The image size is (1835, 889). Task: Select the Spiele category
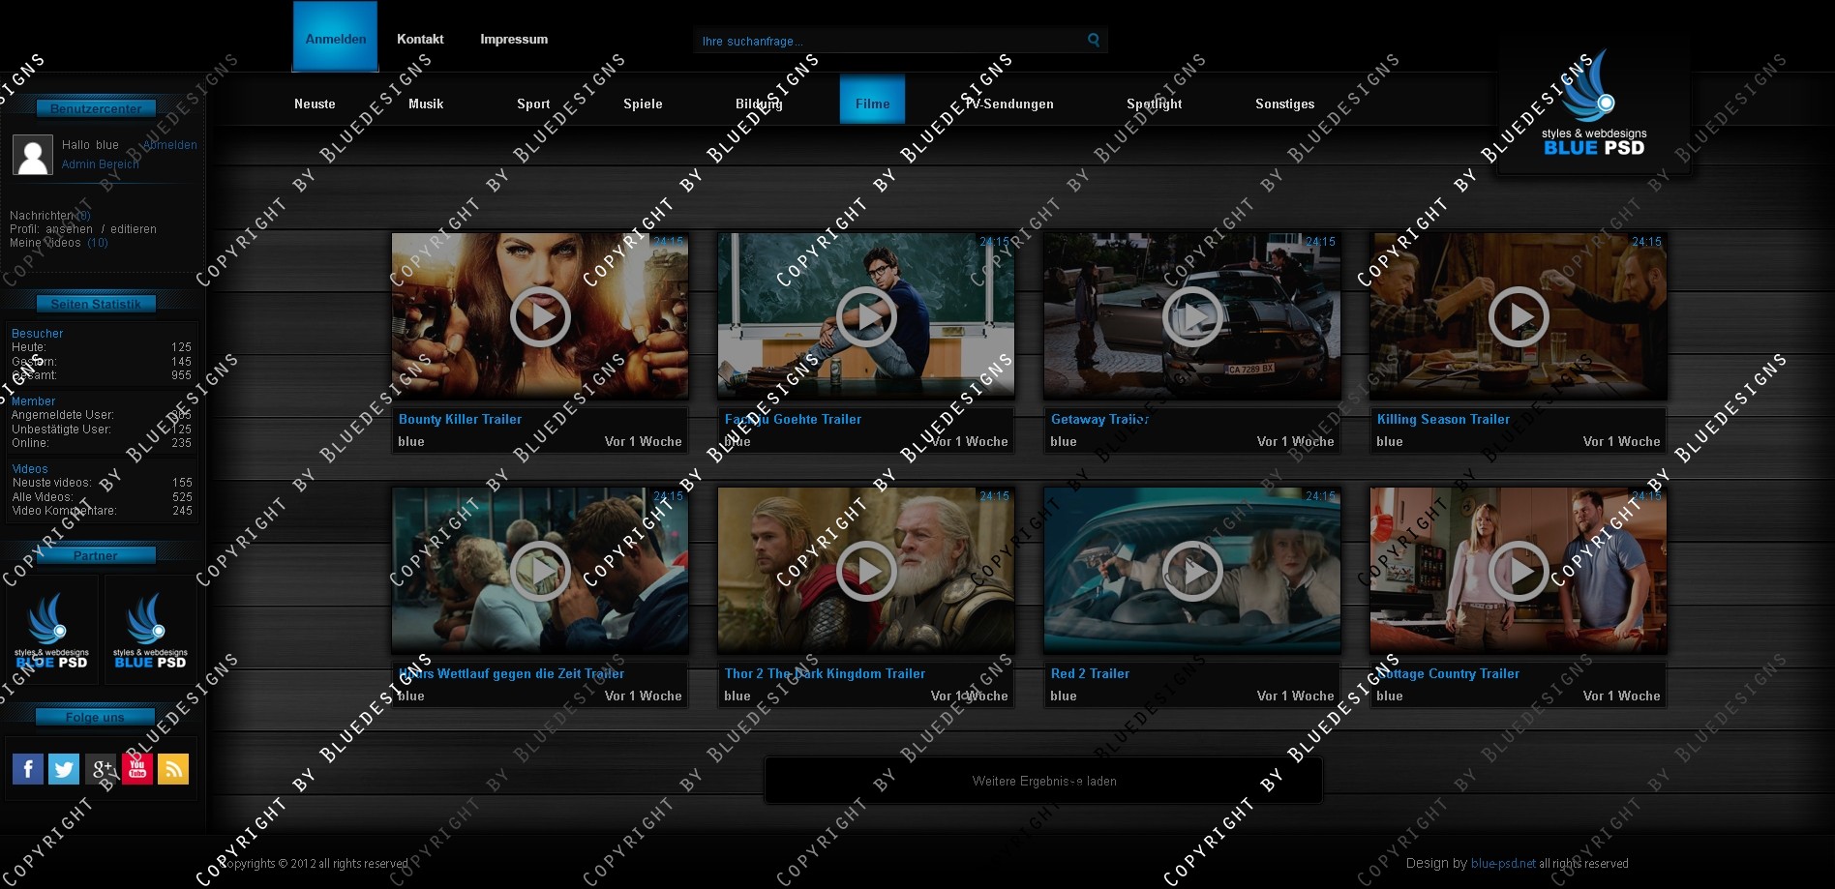click(x=643, y=104)
